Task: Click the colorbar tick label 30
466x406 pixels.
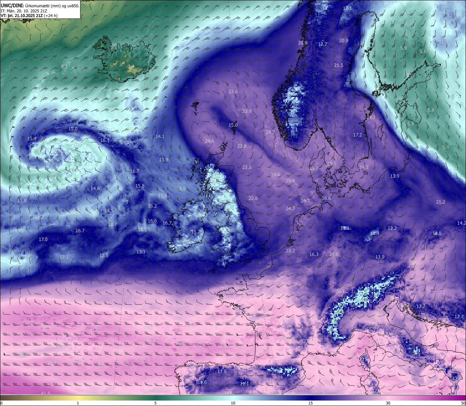Action: click(388, 403)
